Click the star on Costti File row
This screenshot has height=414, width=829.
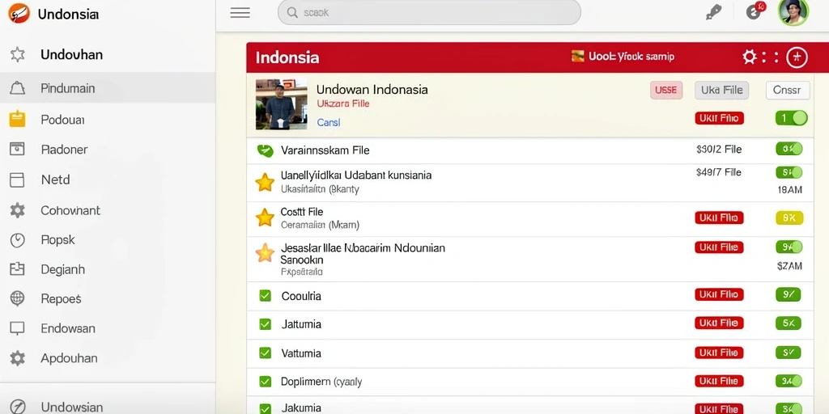point(265,217)
